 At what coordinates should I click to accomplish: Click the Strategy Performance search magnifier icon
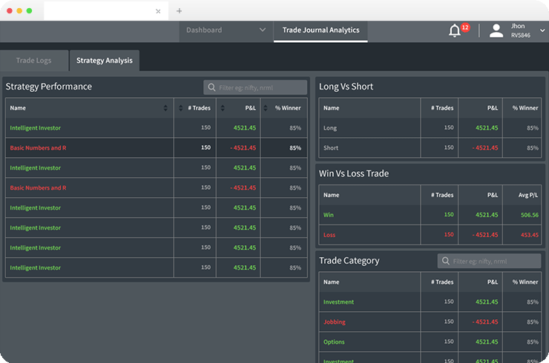point(211,87)
